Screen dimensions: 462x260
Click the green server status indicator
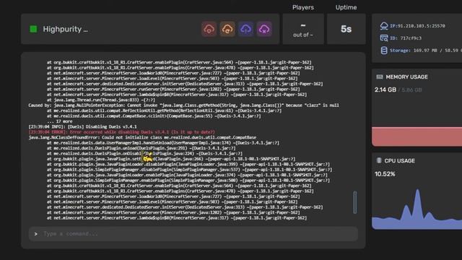(x=33, y=29)
